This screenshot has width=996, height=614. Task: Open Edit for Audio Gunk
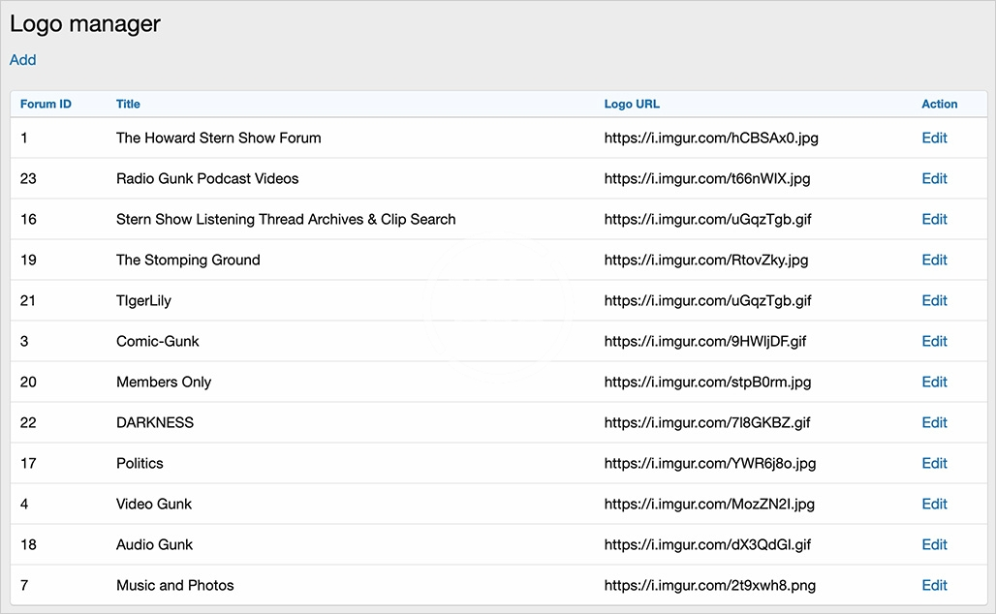tap(934, 544)
